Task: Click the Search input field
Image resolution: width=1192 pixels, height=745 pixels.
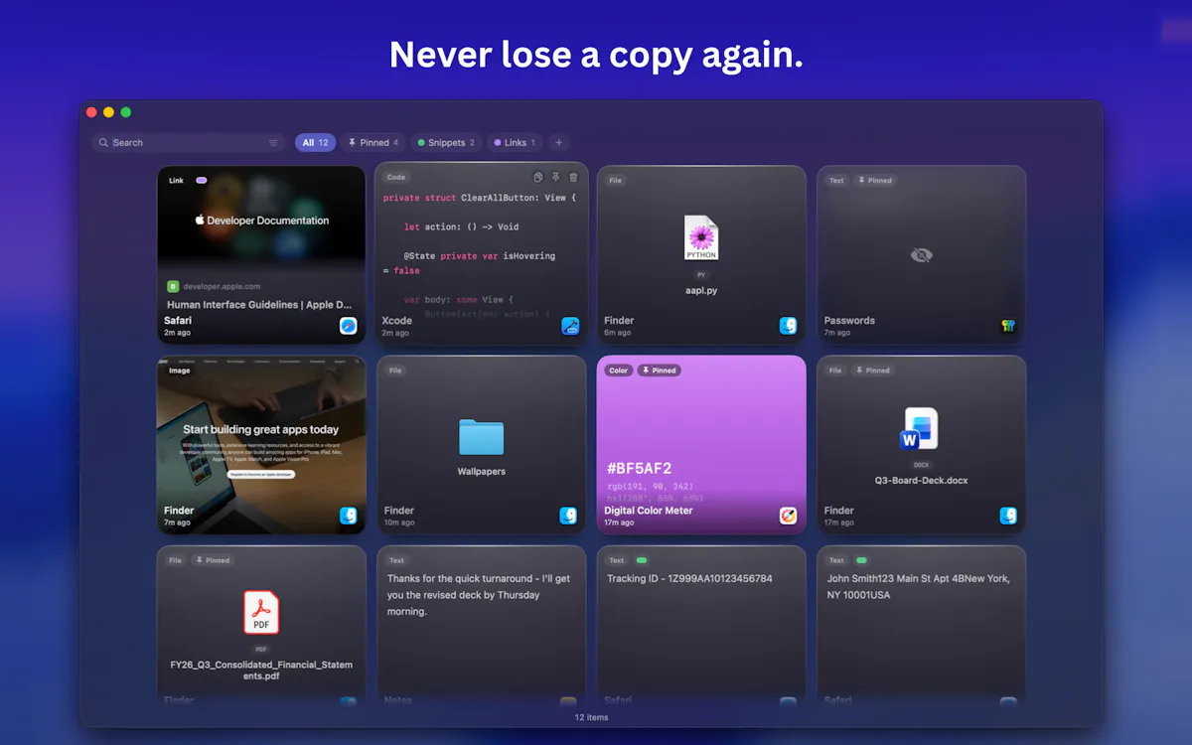Action: [189, 143]
